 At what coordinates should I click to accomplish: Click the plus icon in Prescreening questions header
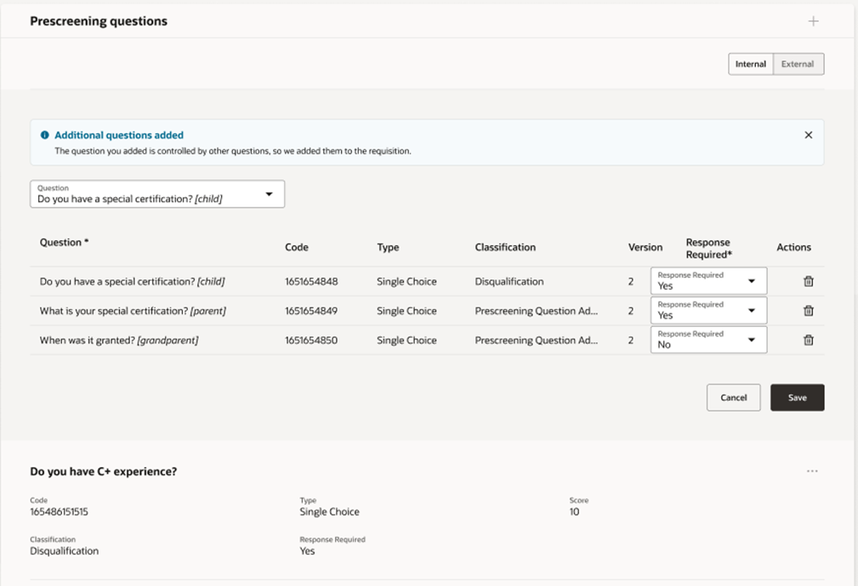(813, 21)
